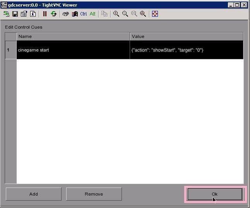Click the Send Ctrl+Esc toolbar icon
Viewport: 250px width, 208px height.
[75, 14]
